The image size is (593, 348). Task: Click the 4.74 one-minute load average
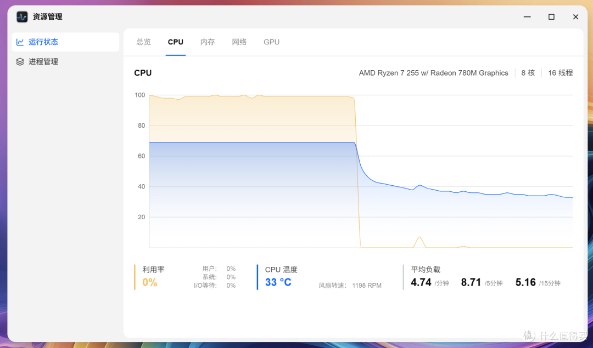coord(421,282)
